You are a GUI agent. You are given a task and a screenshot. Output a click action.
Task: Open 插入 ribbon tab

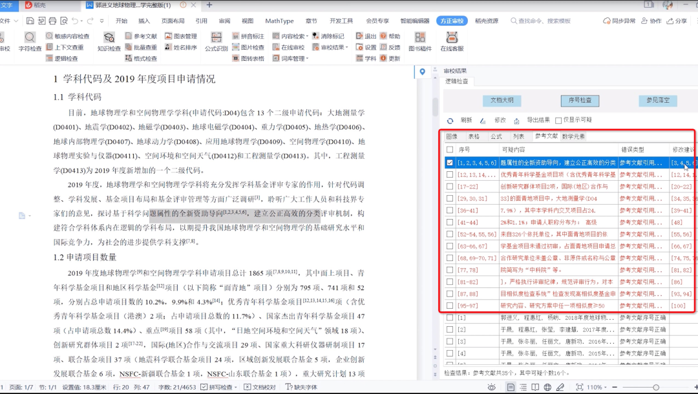point(143,21)
